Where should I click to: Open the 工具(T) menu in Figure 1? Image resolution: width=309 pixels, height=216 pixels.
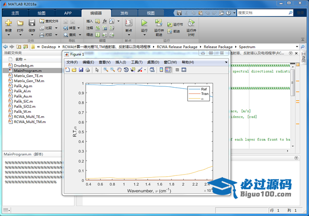click(x=137, y=62)
